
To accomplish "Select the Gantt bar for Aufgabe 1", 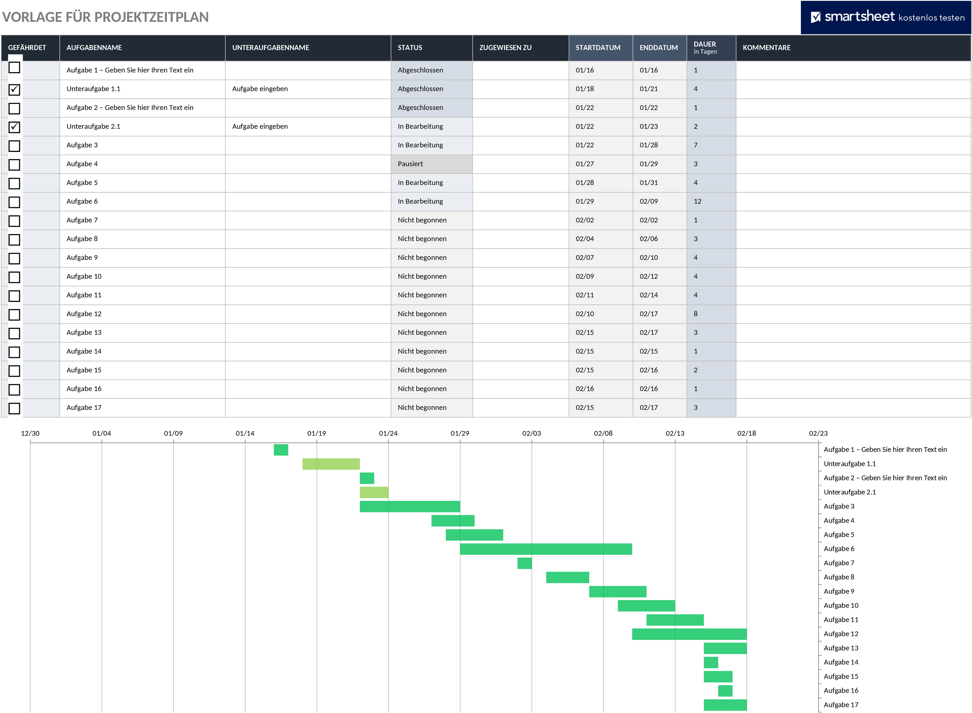I will (281, 450).
